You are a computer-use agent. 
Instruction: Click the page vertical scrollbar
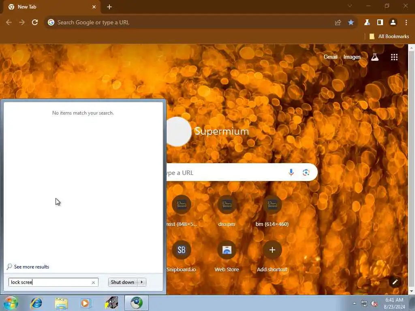coord(412,169)
